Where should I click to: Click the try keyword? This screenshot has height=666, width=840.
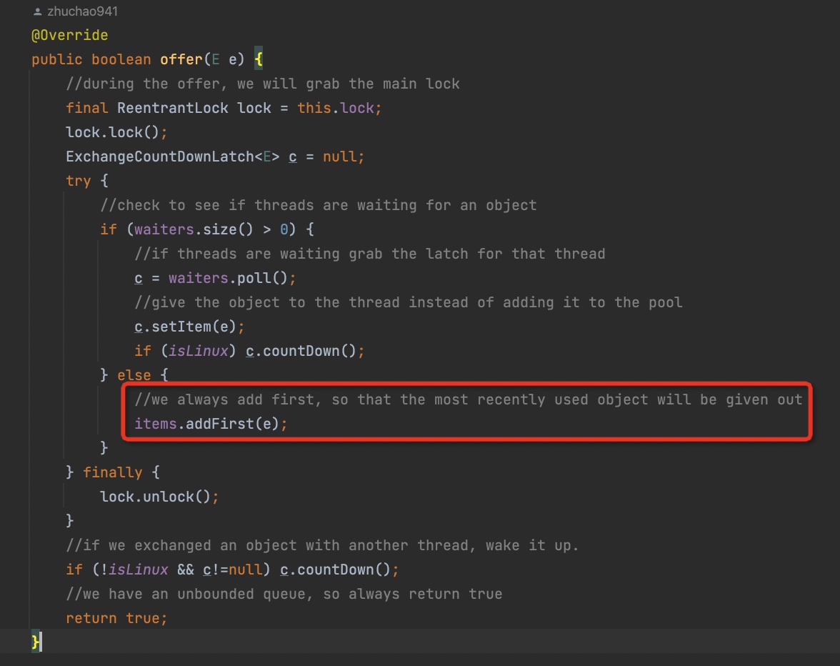click(x=78, y=181)
